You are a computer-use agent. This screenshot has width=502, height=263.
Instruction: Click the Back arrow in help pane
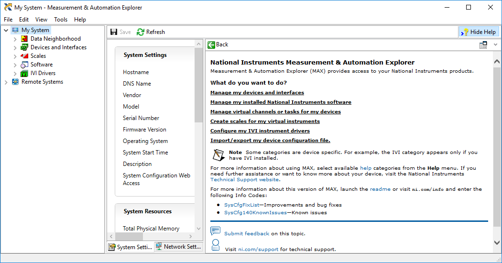tap(211, 44)
